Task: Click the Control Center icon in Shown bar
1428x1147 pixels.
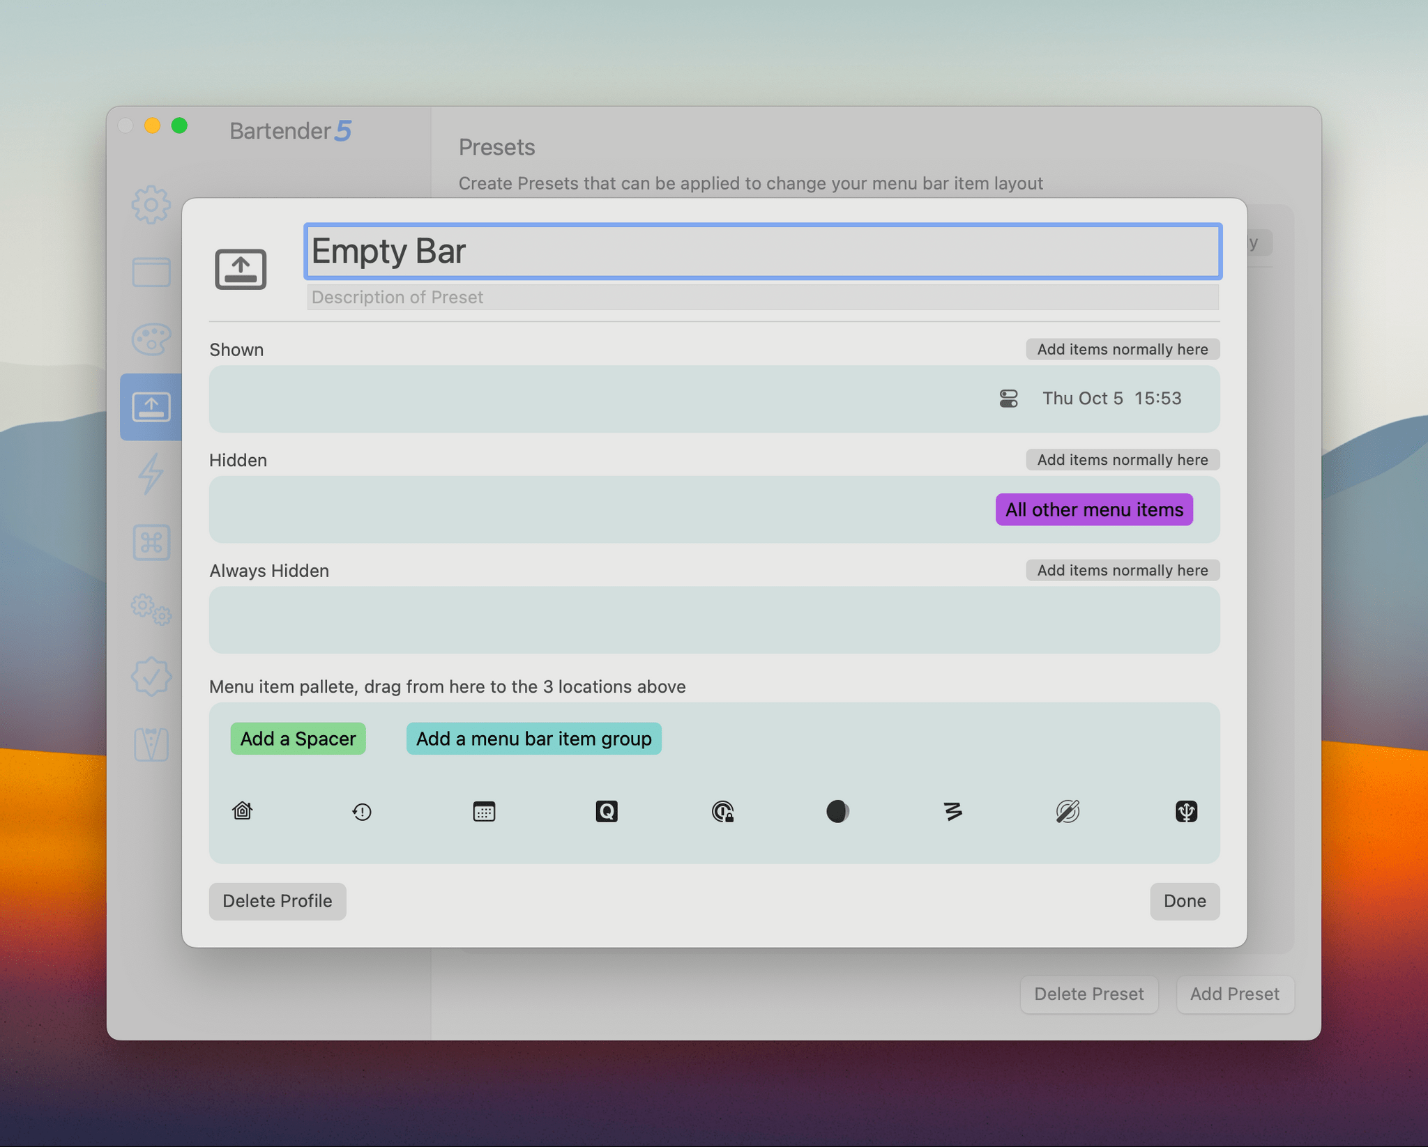Action: [1009, 399]
